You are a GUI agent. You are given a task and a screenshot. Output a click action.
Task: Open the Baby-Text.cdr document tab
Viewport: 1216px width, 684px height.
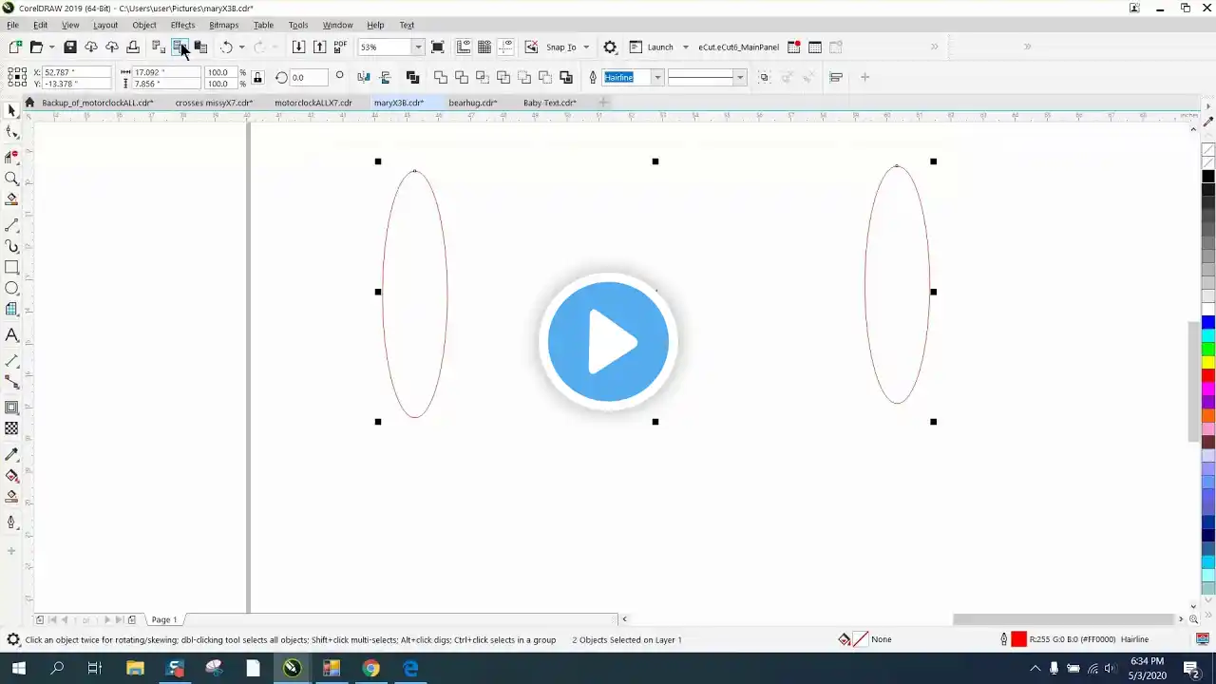[550, 103]
